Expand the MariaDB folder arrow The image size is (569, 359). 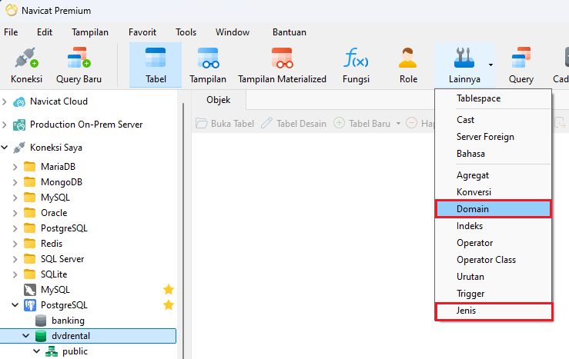(15, 167)
